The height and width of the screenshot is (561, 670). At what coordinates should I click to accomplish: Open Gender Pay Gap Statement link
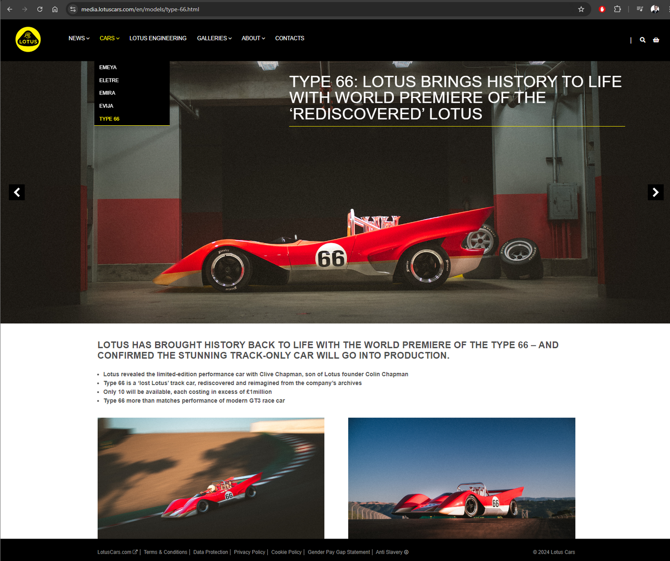[339, 552]
